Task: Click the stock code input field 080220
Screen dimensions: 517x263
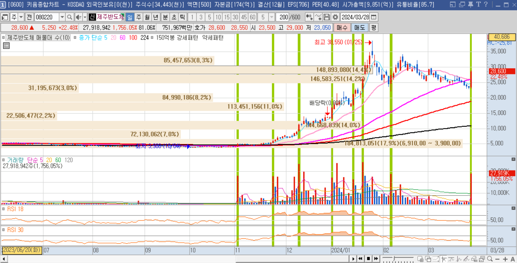Action: pyautogui.click(x=47, y=17)
